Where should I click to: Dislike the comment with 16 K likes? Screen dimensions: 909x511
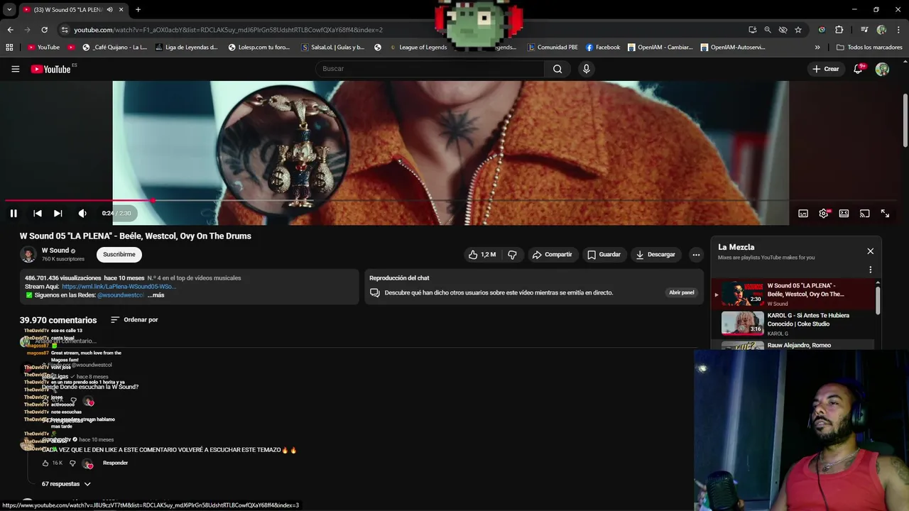(72, 463)
